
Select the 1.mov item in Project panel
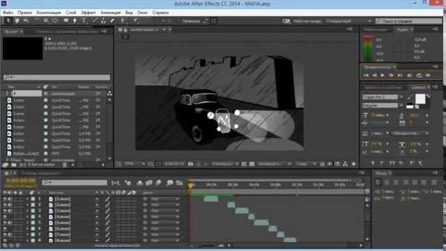click(19, 100)
